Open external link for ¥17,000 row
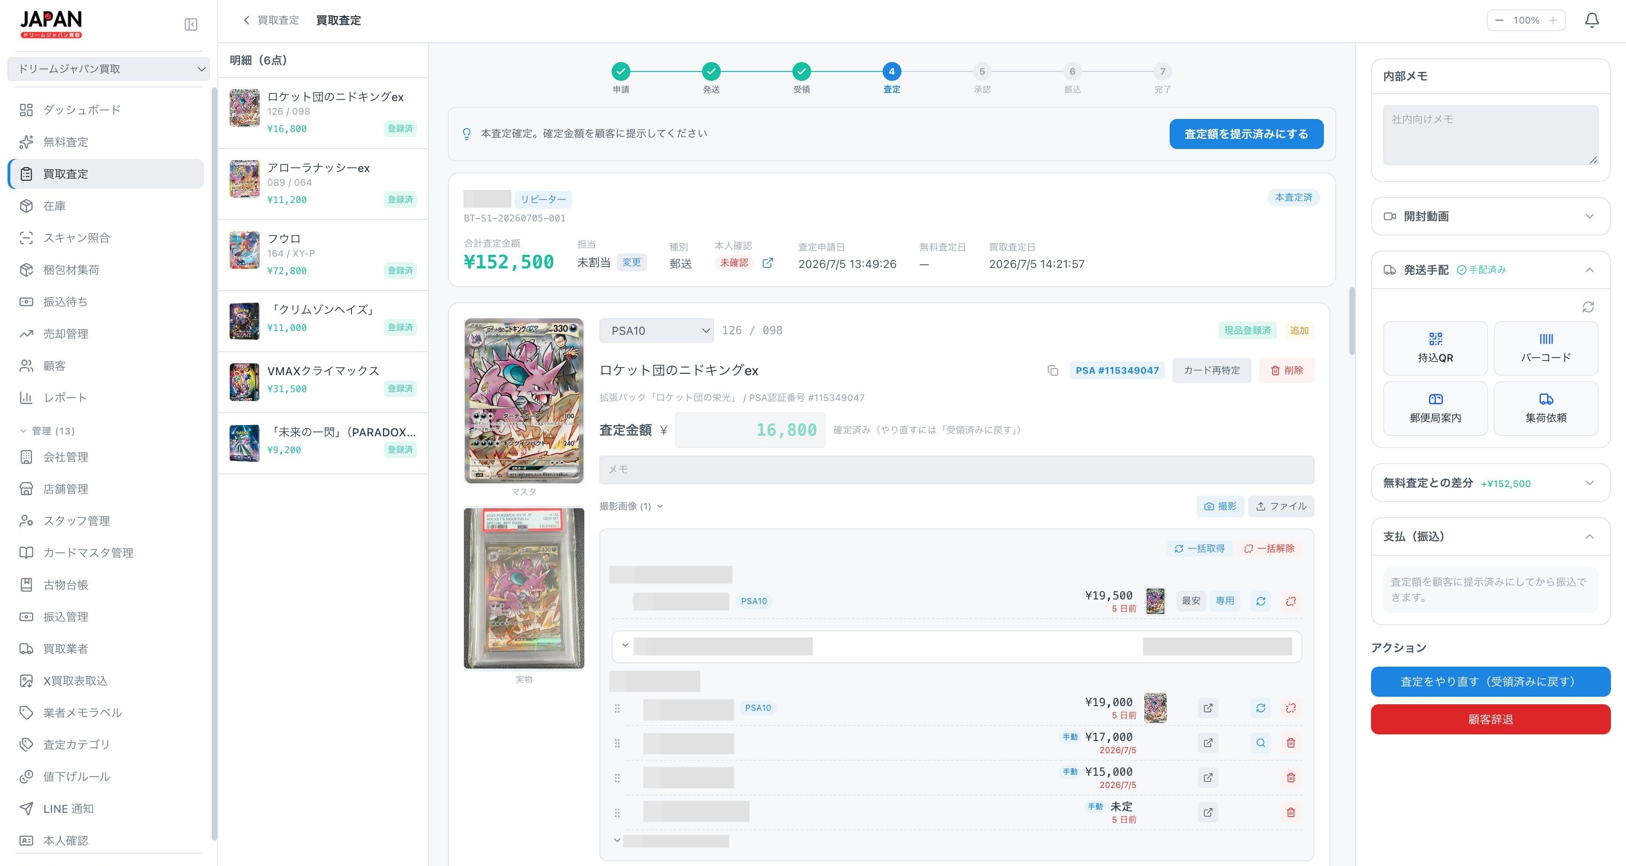The width and height of the screenshot is (1626, 866). pyautogui.click(x=1208, y=743)
